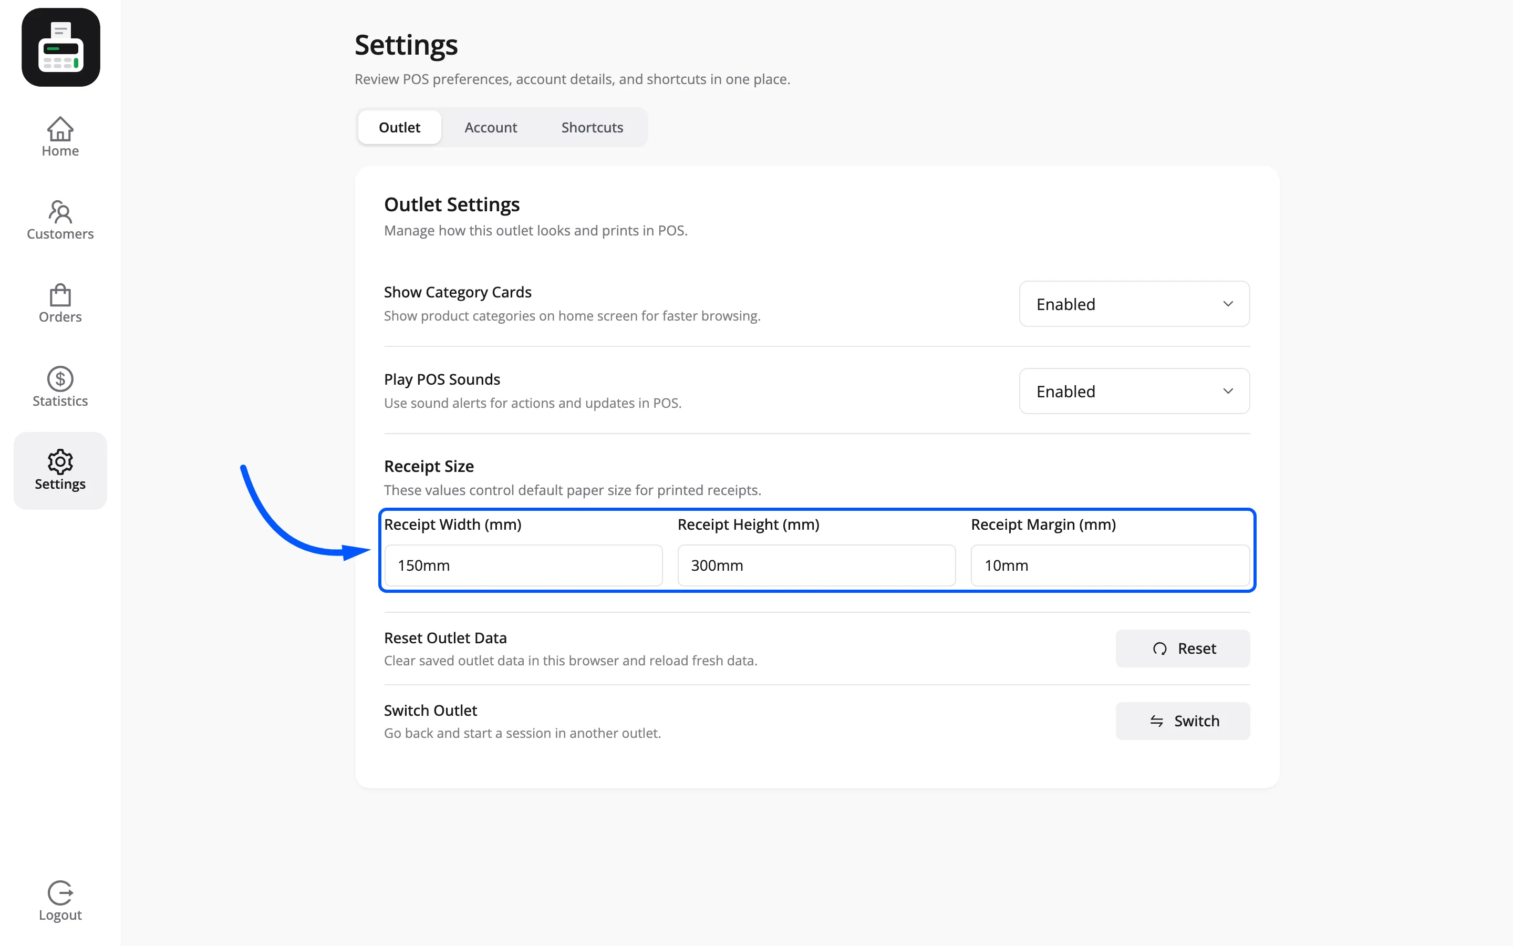Click the 'Play POS Sounds' label
Image resolution: width=1513 pixels, height=946 pixels.
click(442, 379)
